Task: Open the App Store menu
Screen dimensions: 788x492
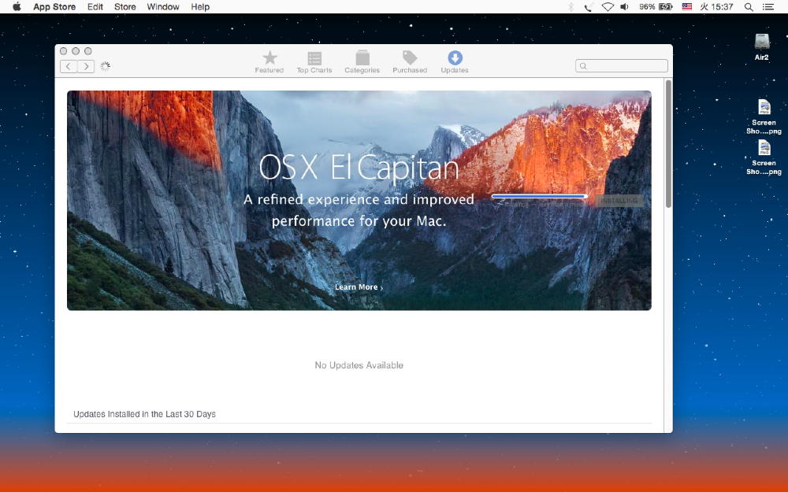Action: [54, 7]
